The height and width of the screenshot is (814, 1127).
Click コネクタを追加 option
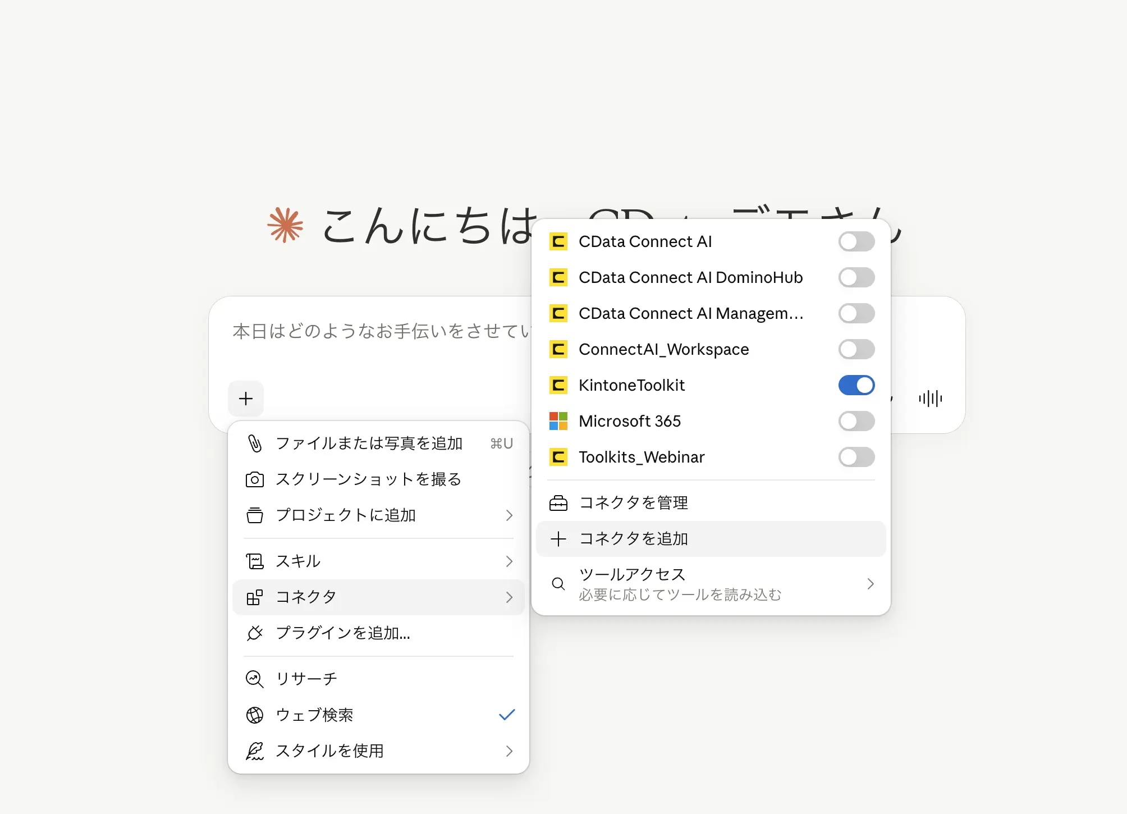tap(711, 539)
